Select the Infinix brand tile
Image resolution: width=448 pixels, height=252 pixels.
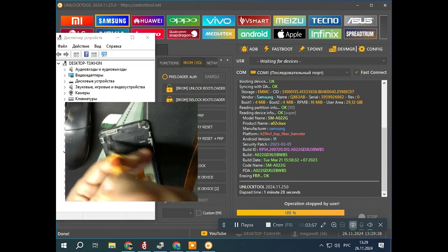click(x=325, y=34)
